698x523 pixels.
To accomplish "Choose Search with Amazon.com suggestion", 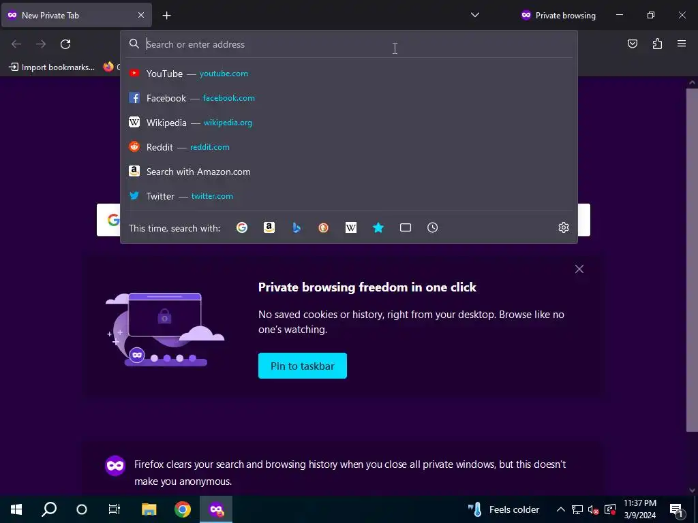I will [348, 172].
